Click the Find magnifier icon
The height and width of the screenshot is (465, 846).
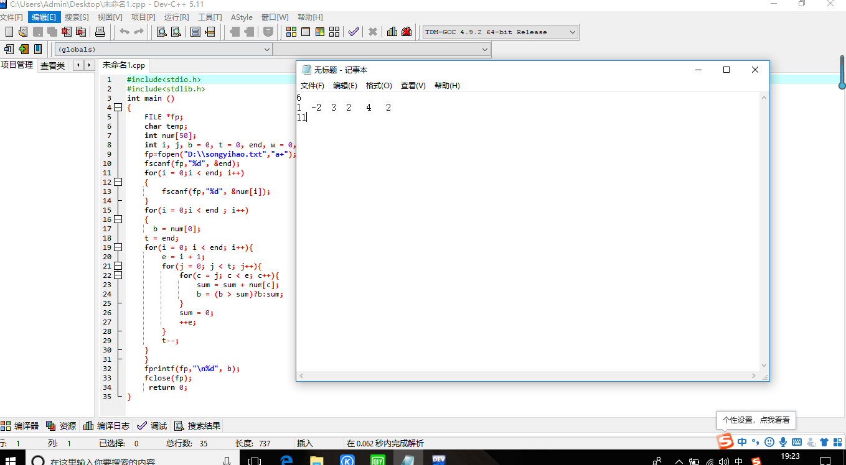162,32
